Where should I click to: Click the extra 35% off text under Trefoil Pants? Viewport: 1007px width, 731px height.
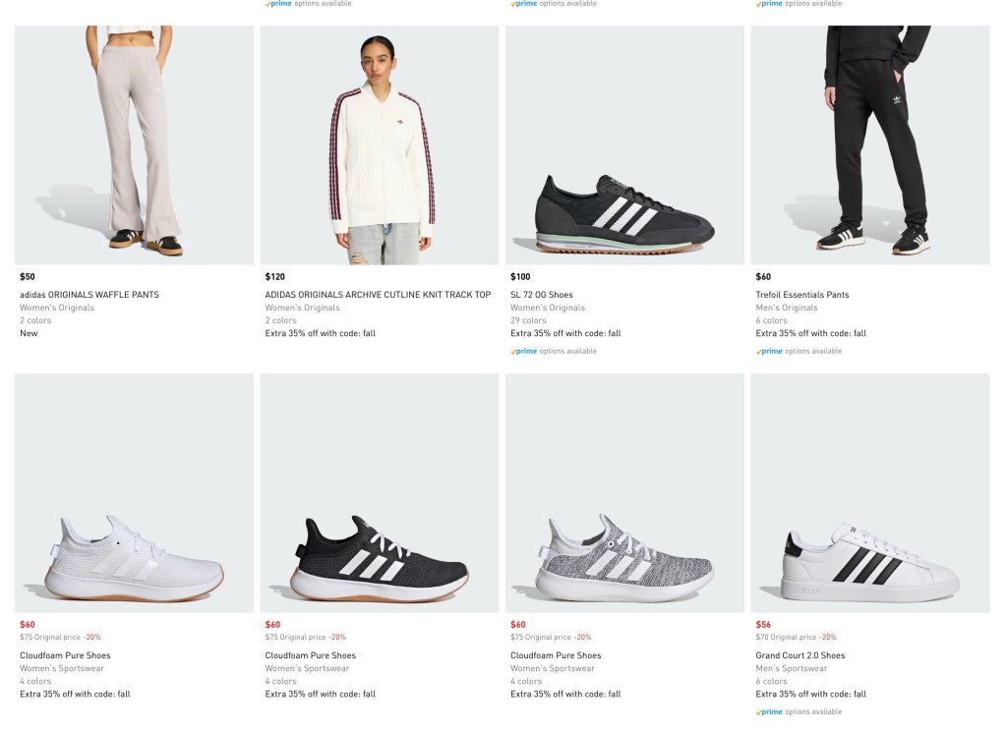[x=811, y=333]
